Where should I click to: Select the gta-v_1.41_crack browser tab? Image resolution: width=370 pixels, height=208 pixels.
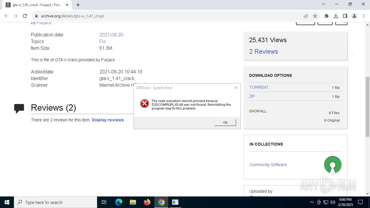tap(37, 5)
